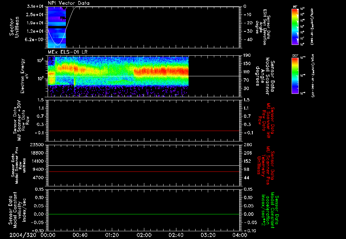Click the NPI sector spectrogram data block
Viewport: 346px width, 239px height.
tap(57, 27)
